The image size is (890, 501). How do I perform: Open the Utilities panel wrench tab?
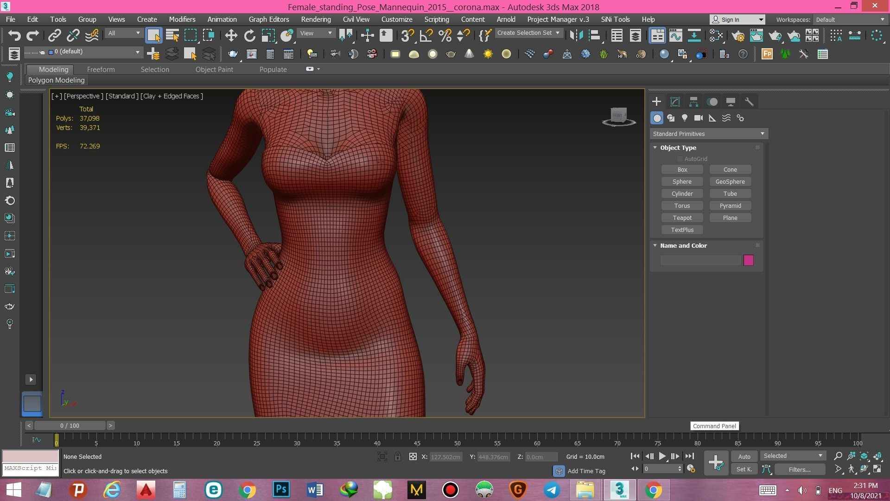point(749,102)
